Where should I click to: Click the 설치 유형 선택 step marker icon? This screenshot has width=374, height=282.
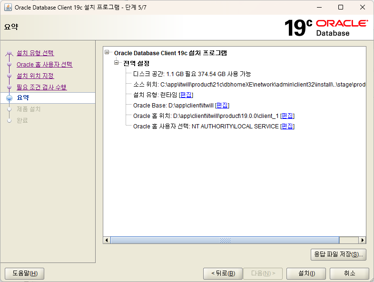click(10, 53)
